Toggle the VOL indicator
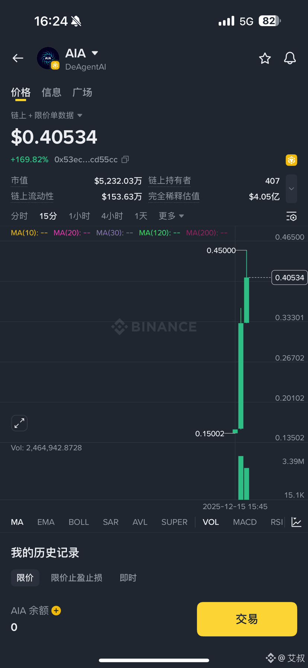This screenshot has height=668, width=308. click(x=211, y=522)
